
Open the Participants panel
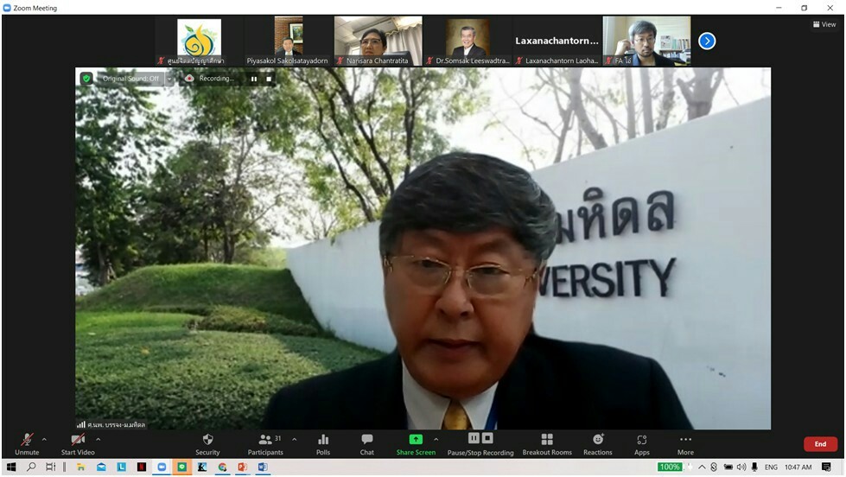[x=265, y=440]
